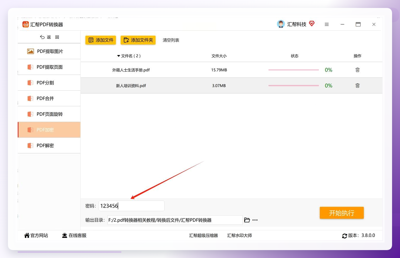
Task: Select PDF加密 in sidebar
Action: (49, 130)
